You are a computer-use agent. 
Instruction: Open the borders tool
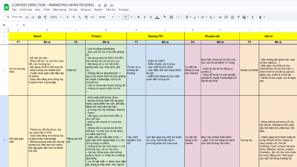tap(171, 17)
